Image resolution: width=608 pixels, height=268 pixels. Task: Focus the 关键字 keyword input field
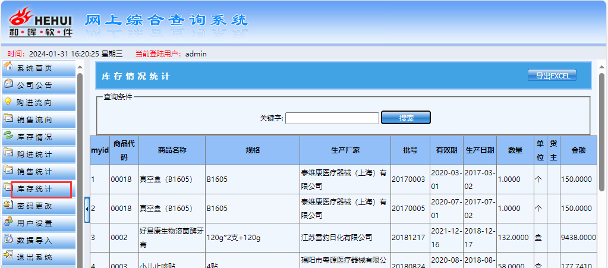coord(332,118)
